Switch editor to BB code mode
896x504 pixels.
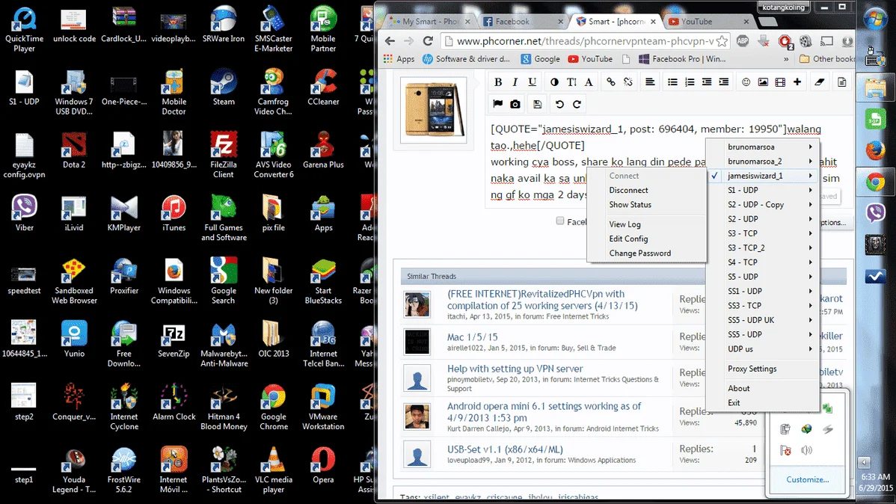pos(841,82)
